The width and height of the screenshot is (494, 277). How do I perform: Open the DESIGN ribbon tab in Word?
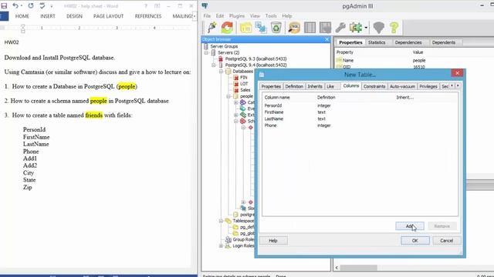(x=74, y=16)
